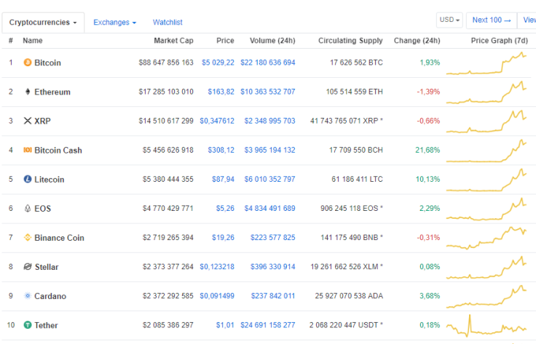
Task: Click EOS price $5,26
Action: point(225,208)
